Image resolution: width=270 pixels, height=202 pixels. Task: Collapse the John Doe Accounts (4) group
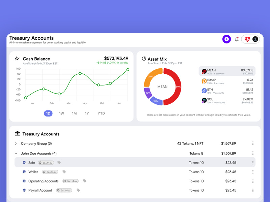(16, 154)
